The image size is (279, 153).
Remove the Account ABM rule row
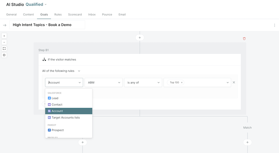click(x=234, y=82)
